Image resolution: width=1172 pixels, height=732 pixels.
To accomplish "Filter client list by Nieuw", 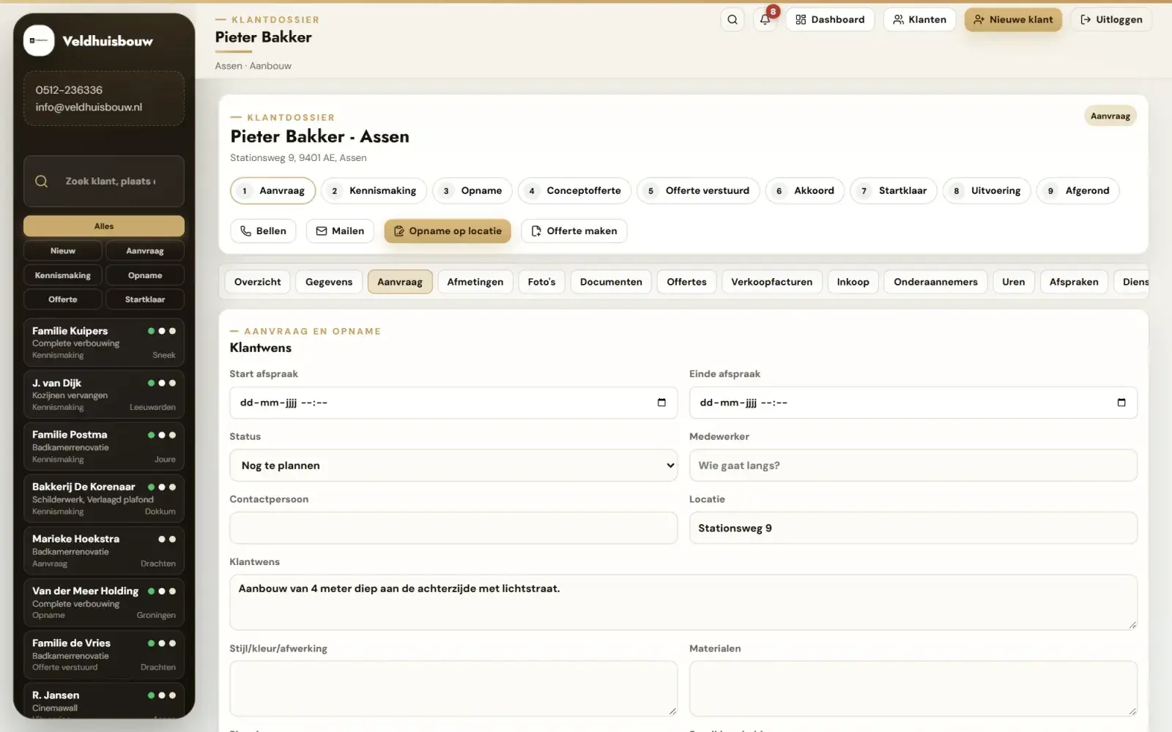I will [x=63, y=250].
